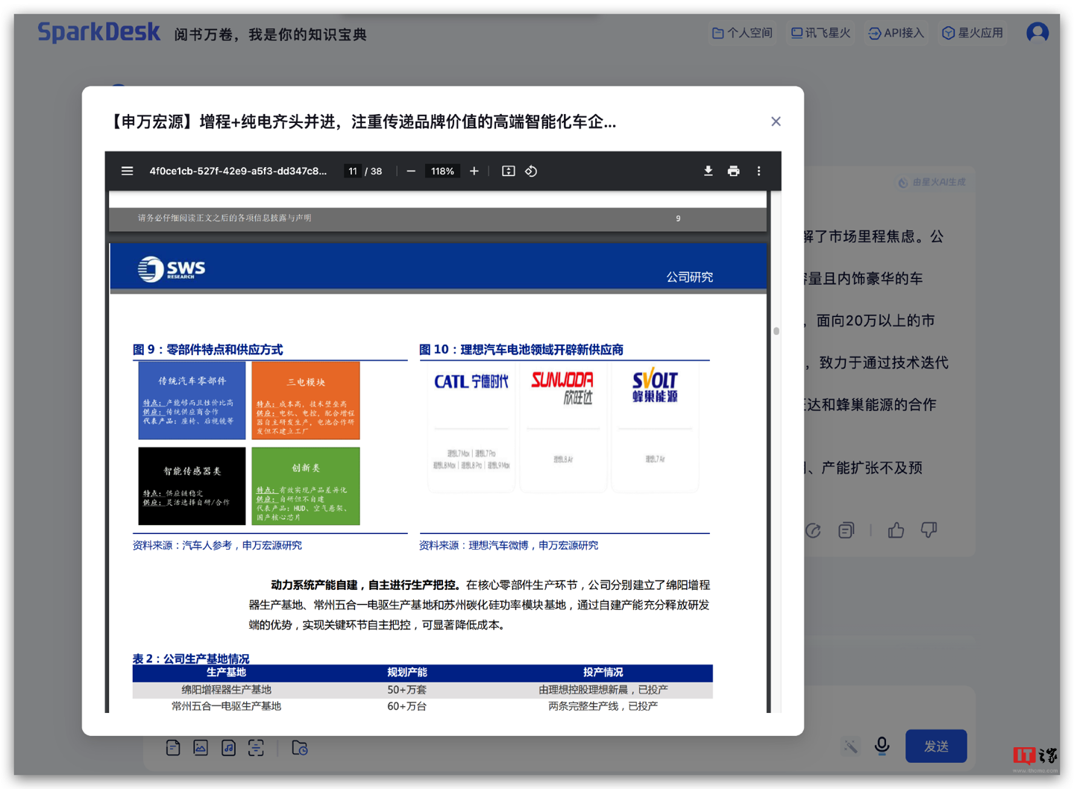
Task: Click the thumbs up icon
Action: coord(896,530)
